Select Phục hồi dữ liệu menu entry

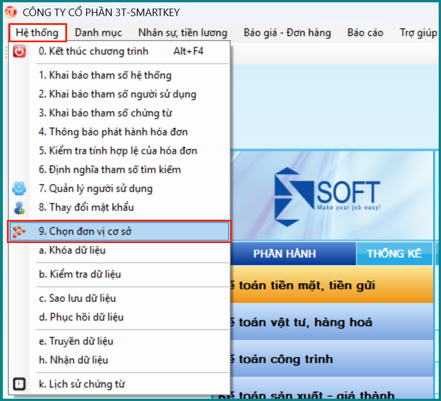click(81, 317)
